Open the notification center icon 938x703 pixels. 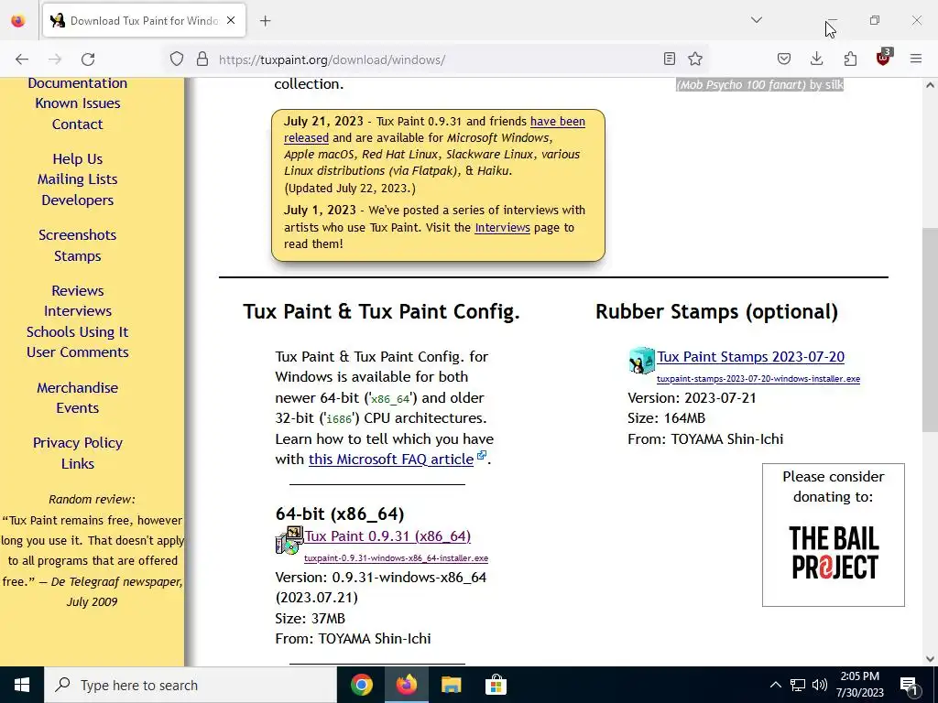910,685
